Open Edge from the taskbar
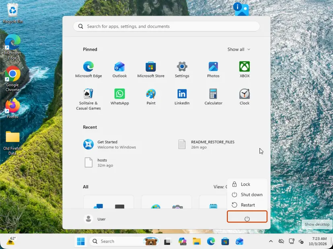Viewport: 333px width, 249px height. 211,241
